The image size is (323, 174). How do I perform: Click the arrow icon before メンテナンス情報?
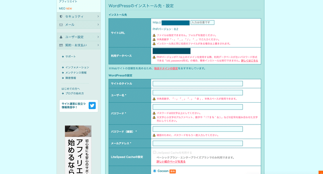coord(63,73)
